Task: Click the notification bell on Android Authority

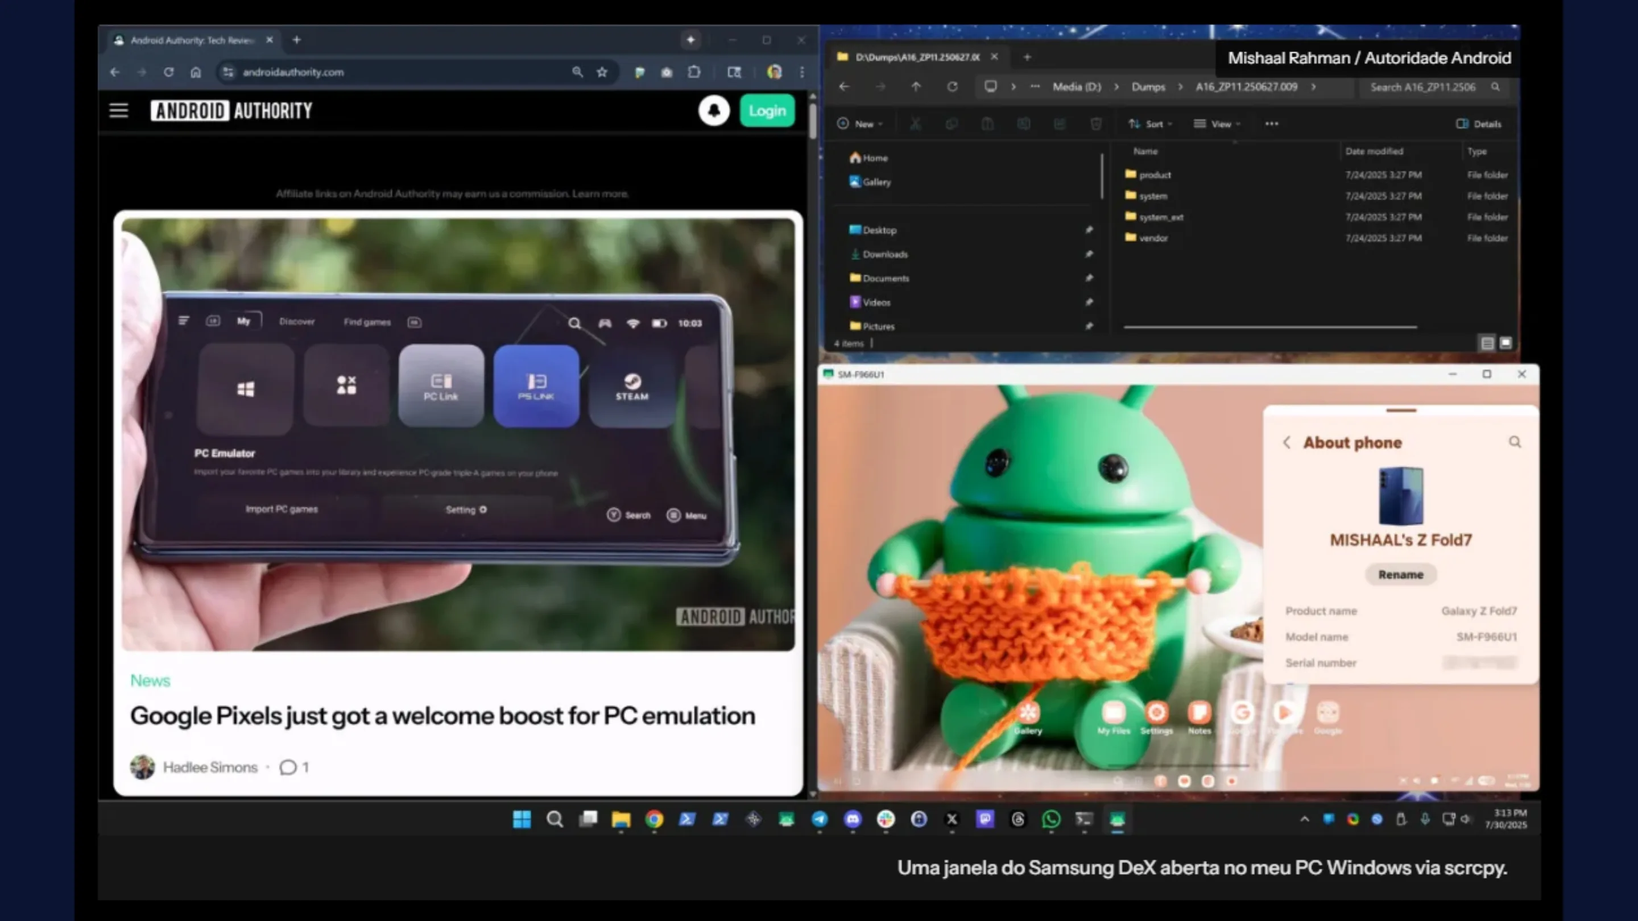Action: tap(713, 111)
